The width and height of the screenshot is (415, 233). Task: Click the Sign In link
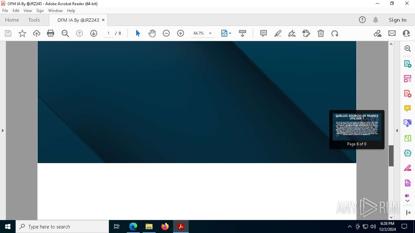pos(397,20)
